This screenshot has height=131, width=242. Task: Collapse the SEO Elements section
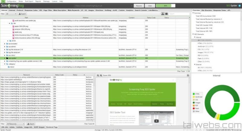tap(193, 34)
